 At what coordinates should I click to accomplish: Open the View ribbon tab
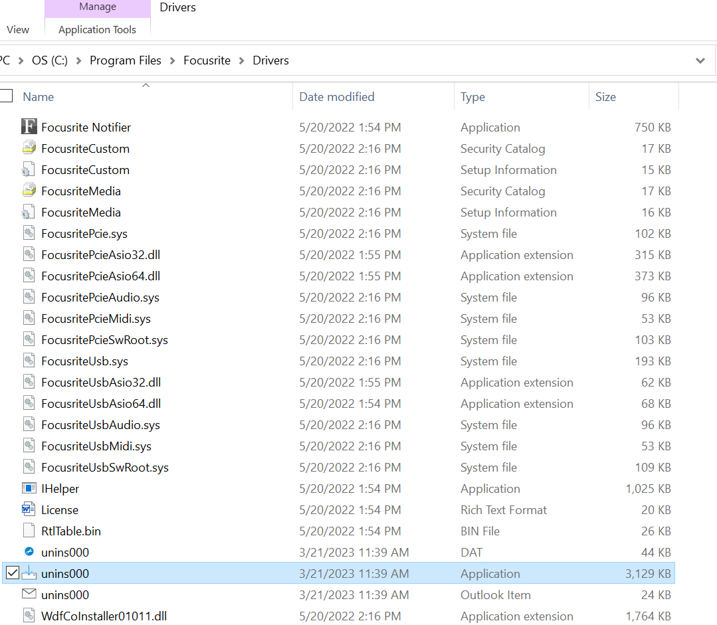pos(18,29)
